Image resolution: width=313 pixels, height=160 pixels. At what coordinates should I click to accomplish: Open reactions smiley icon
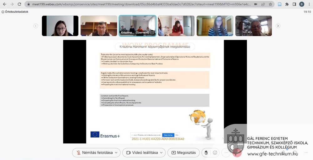click(x=215, y=152)
